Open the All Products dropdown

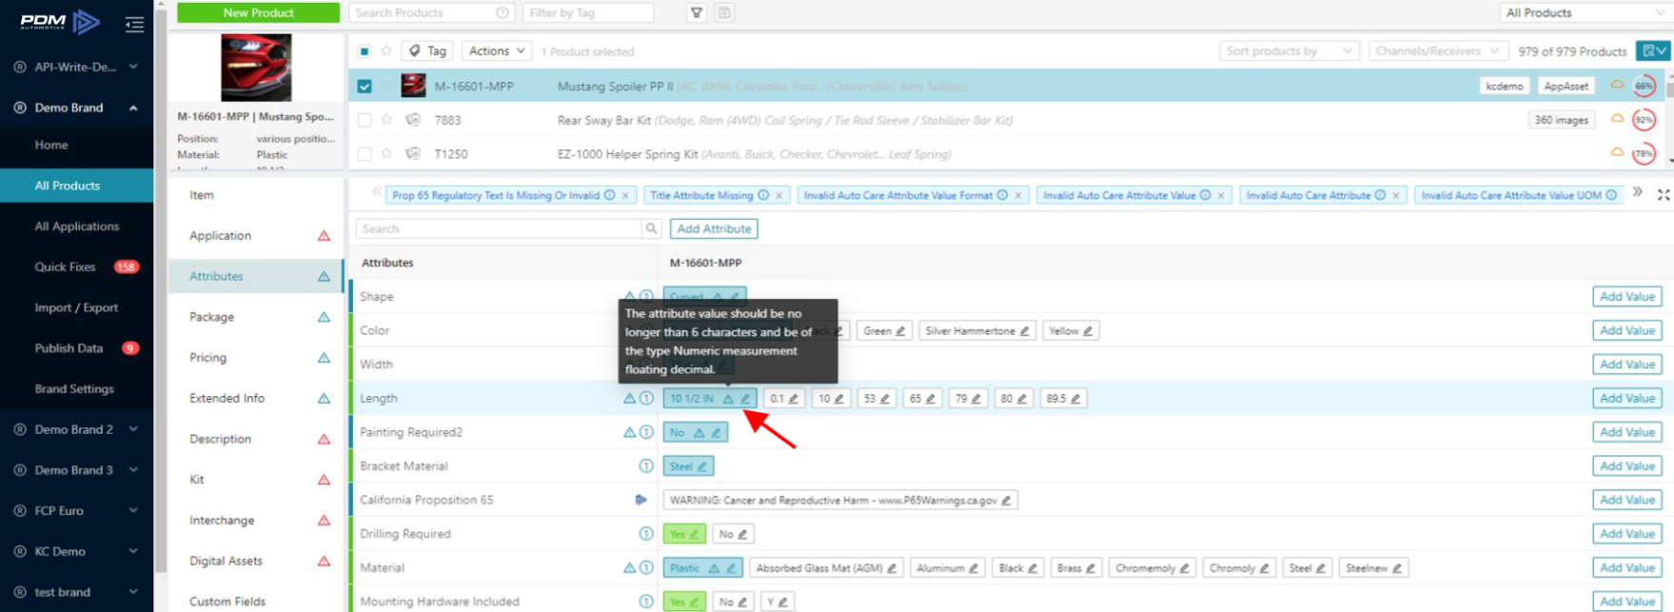(1585, 12)
